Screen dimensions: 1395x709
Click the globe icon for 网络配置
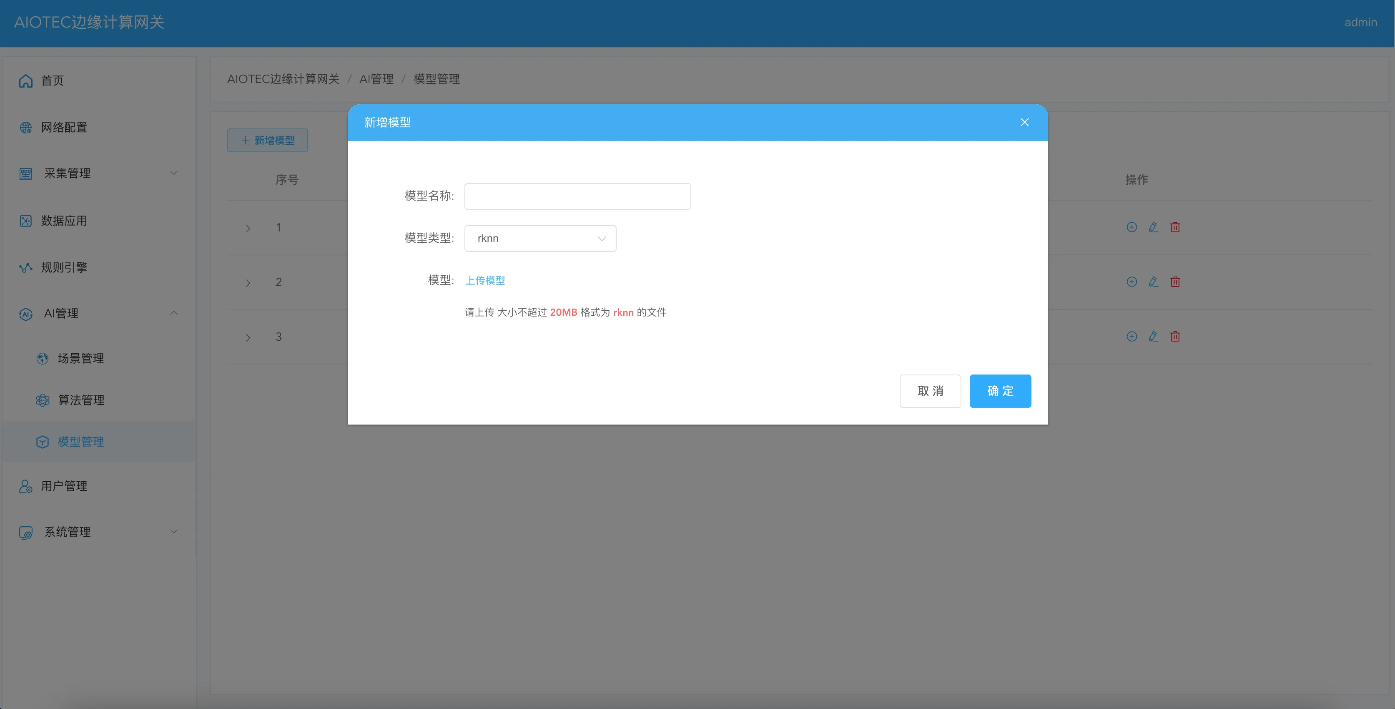[25, 127]
